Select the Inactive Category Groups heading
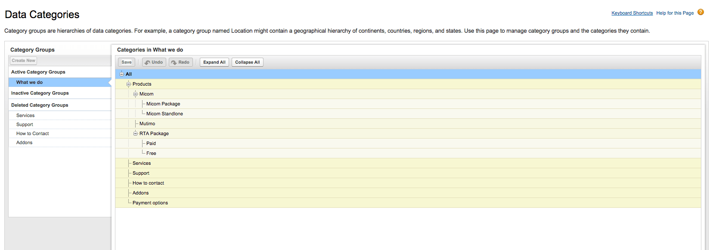 tap(40, 93)
